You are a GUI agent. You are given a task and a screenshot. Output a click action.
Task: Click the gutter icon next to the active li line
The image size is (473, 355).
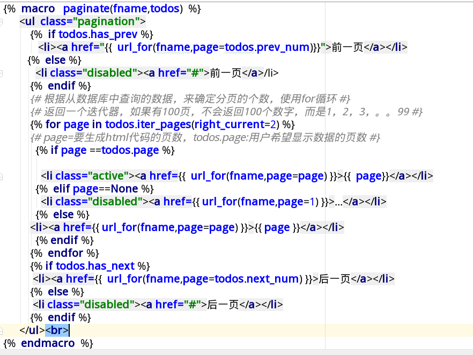[x=3, y=175]
